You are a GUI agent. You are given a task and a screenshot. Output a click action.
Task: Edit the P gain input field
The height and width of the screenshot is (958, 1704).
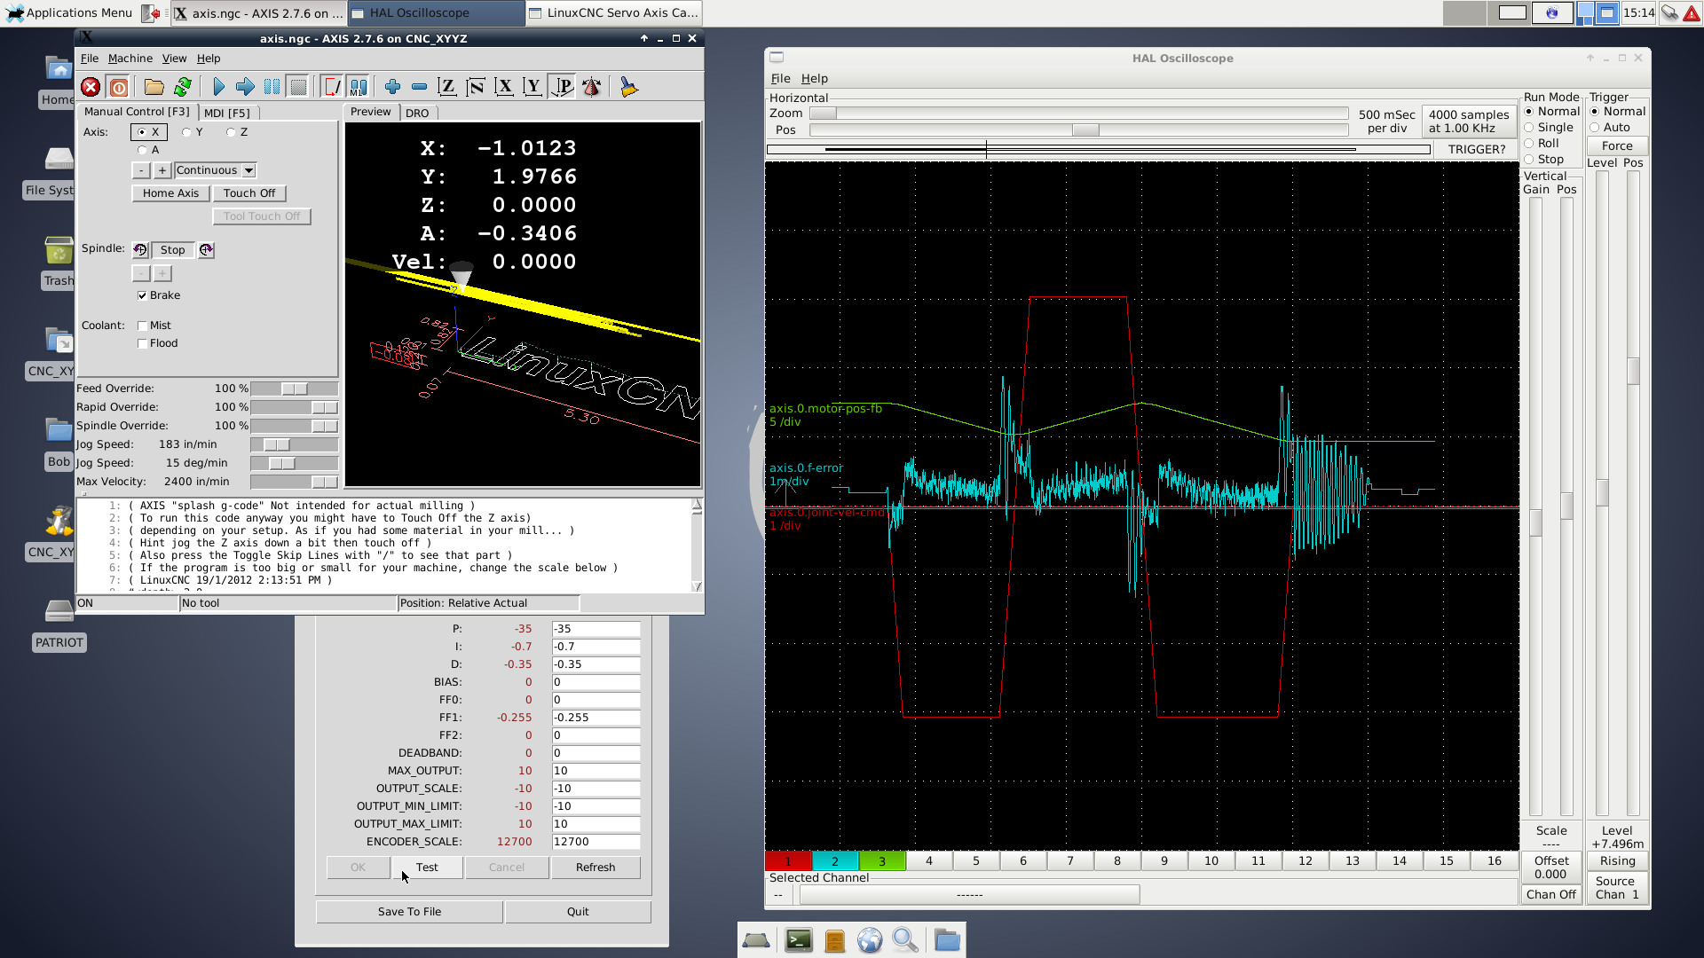click(596, 629)
